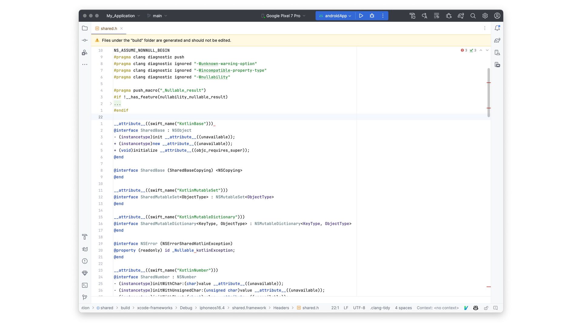Open more run actions menu
This screenshot has height=327, width=582.
pos(383,16)
